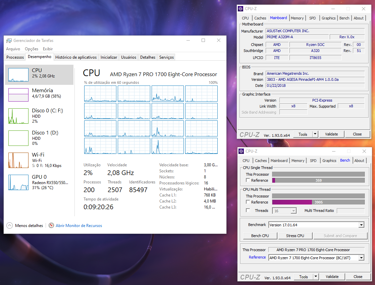Select the CPU mini graph in sidebar
Viewport: 375px width, 285px height.
[18, 75]
